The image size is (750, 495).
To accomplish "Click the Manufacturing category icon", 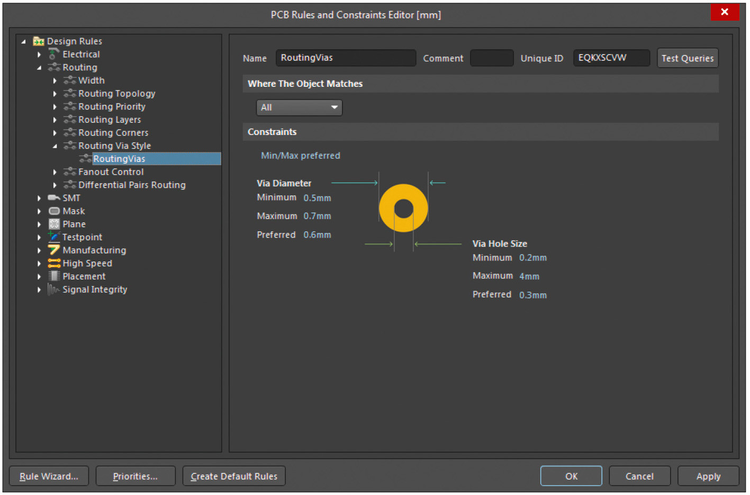I will (x=53, y=250).
